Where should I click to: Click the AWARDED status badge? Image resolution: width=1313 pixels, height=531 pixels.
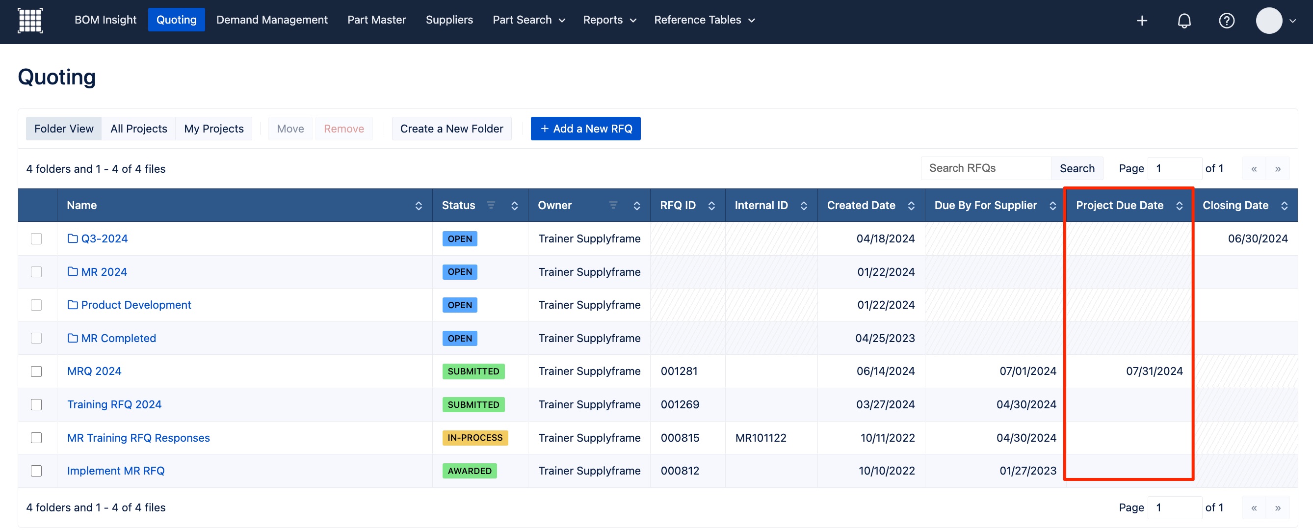pos(469,471)
